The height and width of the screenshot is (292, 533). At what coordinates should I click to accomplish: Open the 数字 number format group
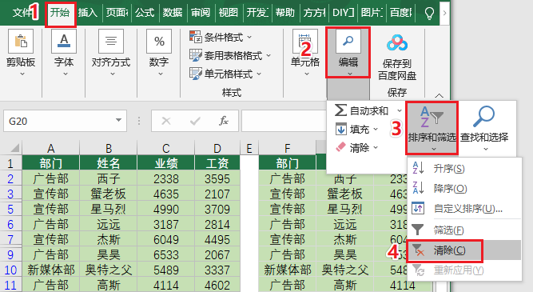coord(159,53)
